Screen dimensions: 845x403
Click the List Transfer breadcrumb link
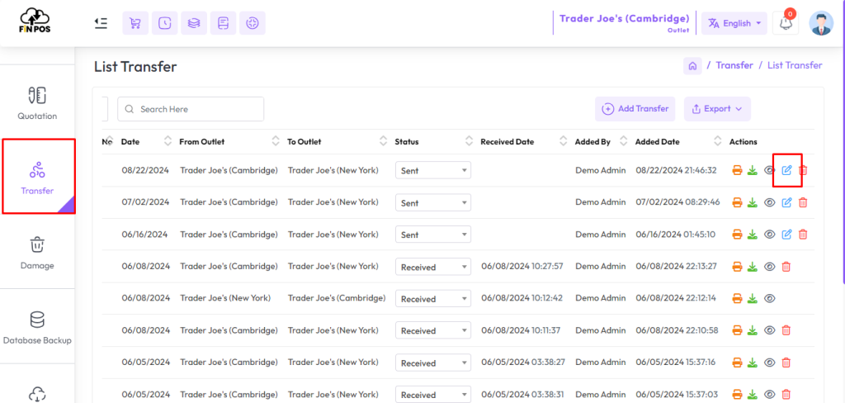click(x=795, y=65)
